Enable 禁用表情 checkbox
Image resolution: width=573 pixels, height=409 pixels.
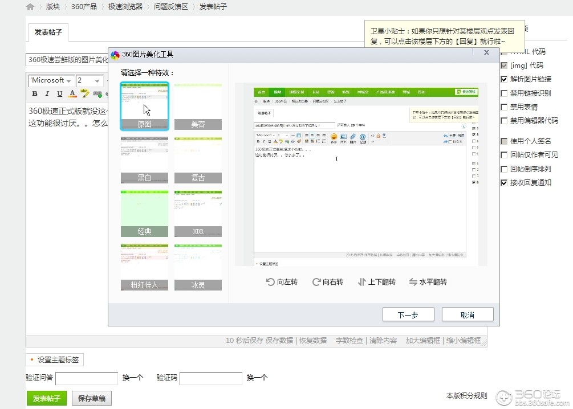[x=504, y=107]
